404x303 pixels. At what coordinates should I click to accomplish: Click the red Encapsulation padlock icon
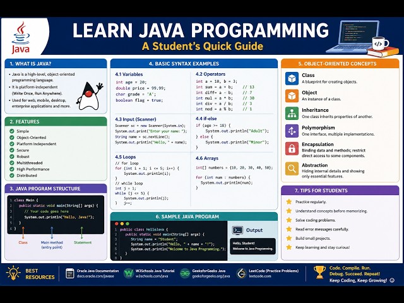[292, 148]
